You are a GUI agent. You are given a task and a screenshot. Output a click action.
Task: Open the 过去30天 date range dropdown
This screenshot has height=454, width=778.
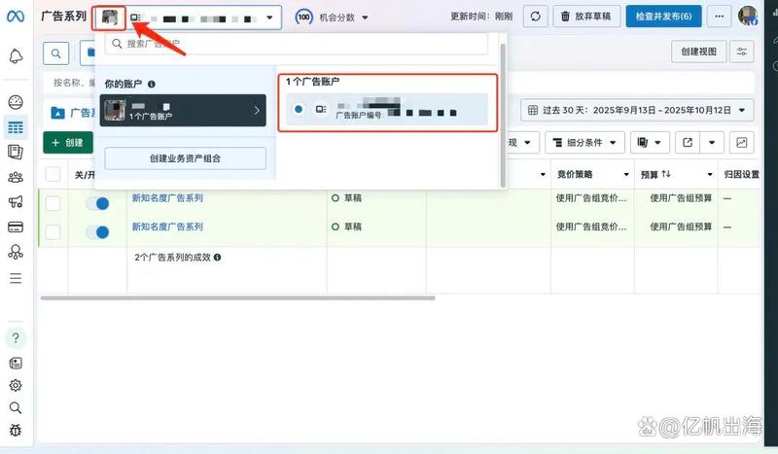click(638, 110)
